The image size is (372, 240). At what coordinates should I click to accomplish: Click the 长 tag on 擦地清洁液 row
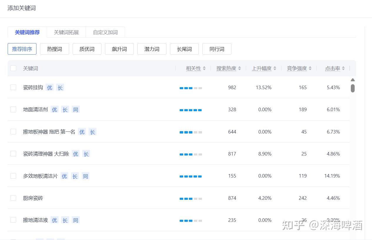tap(65, 220)
